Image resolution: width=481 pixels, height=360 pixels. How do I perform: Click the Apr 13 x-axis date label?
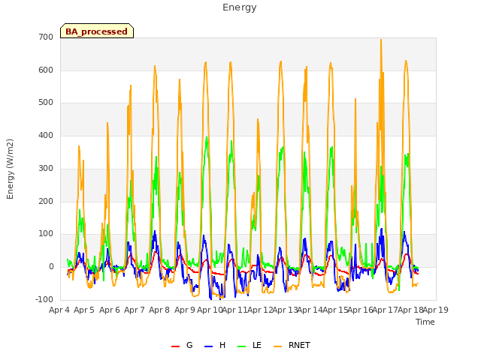tap(286, 310)
